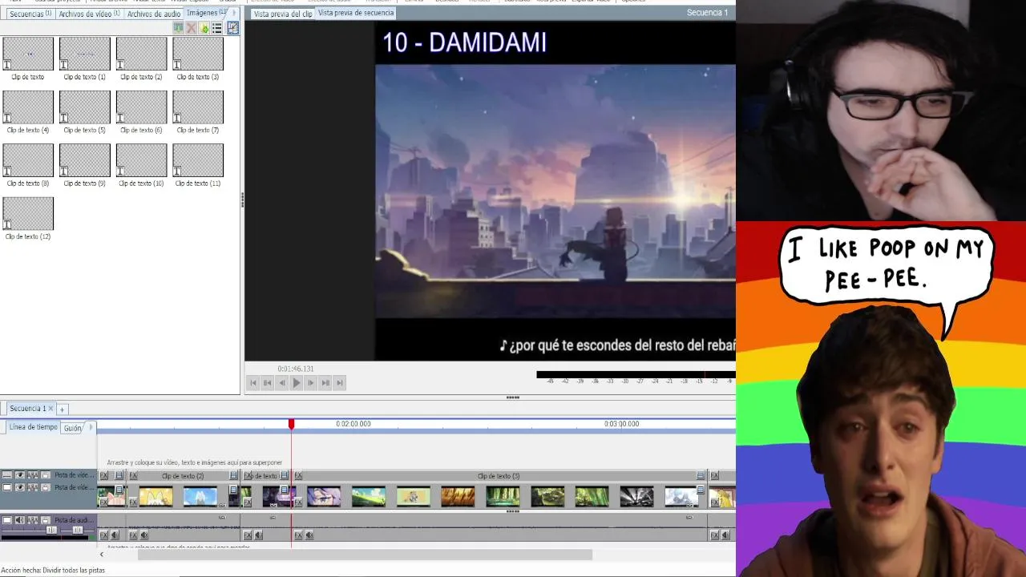This screenshot has height=577, width=1026.
Task: Expand more bin tabs with arrow beside Imágenes
Action: tap(234, 13)
